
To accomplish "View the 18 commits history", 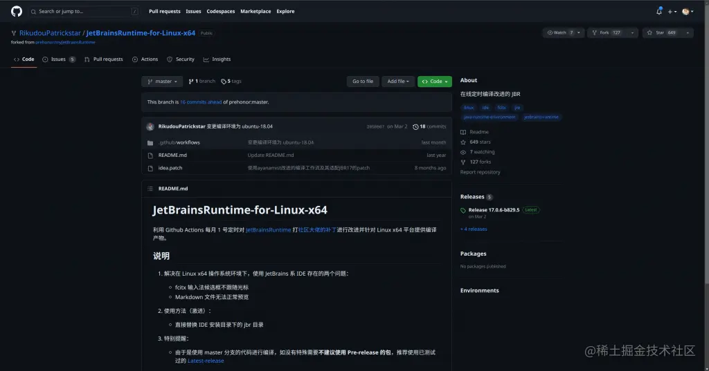I will 429,127.
